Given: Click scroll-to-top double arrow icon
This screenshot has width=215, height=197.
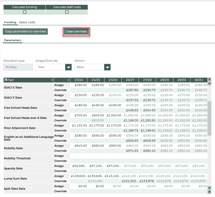Looking at the screenshot, I should [209, 80].
